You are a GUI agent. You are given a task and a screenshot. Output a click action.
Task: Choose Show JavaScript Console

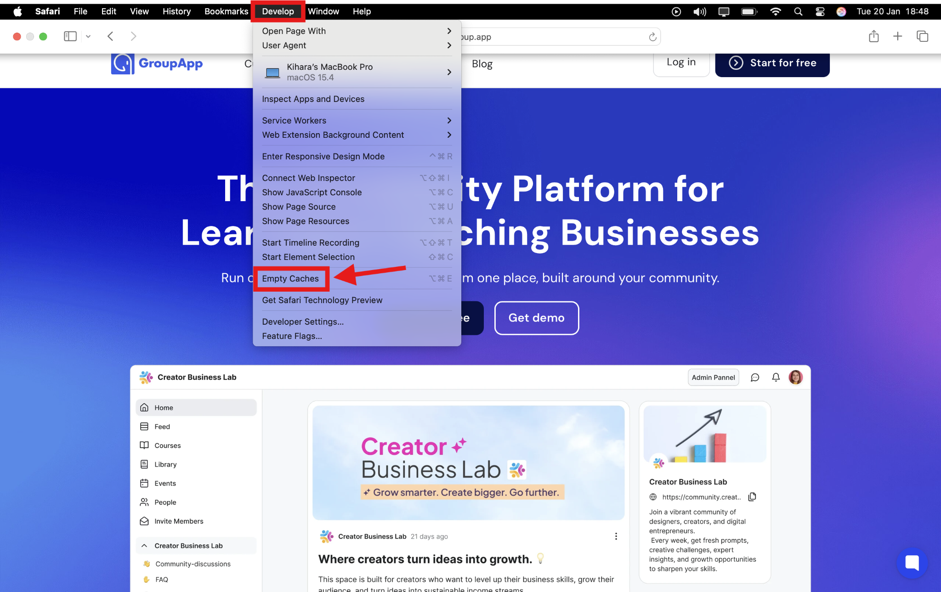click(312, 192)
